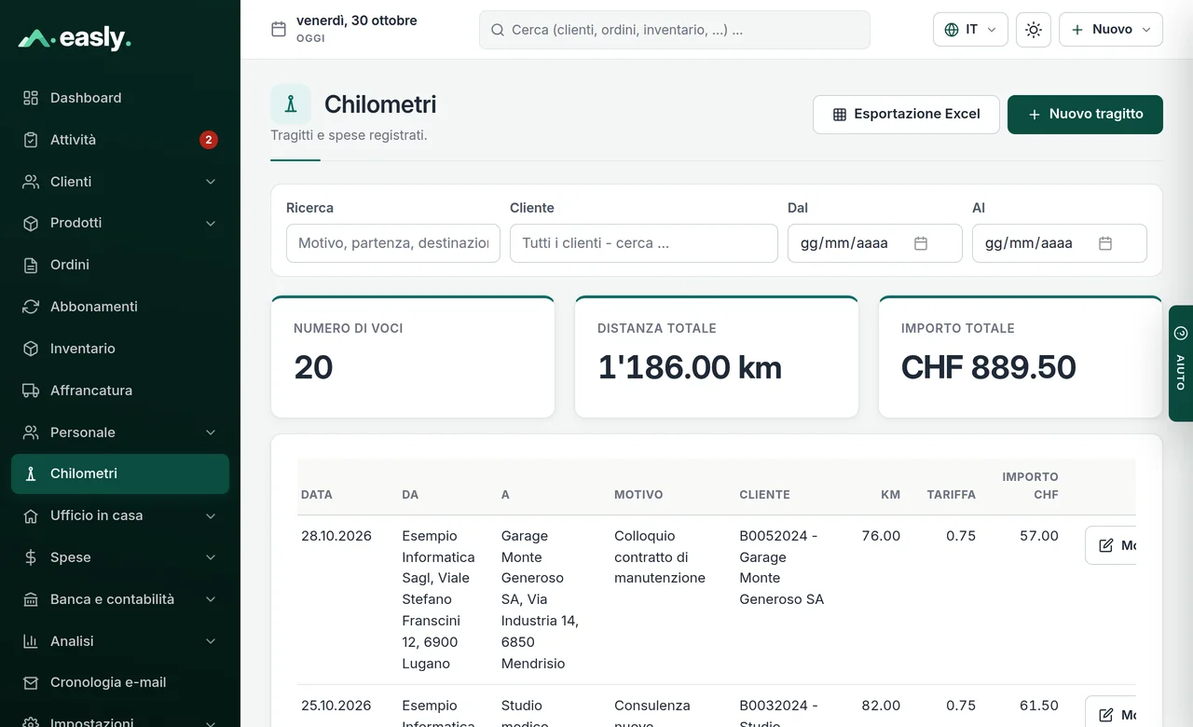Click the Motivo column header
The image size is (1193, 727).
tap(638, 495)
